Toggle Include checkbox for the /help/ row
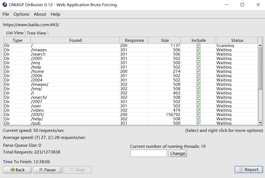The height and width of the screenshot is (178, 265). click(x=198, y=119)
